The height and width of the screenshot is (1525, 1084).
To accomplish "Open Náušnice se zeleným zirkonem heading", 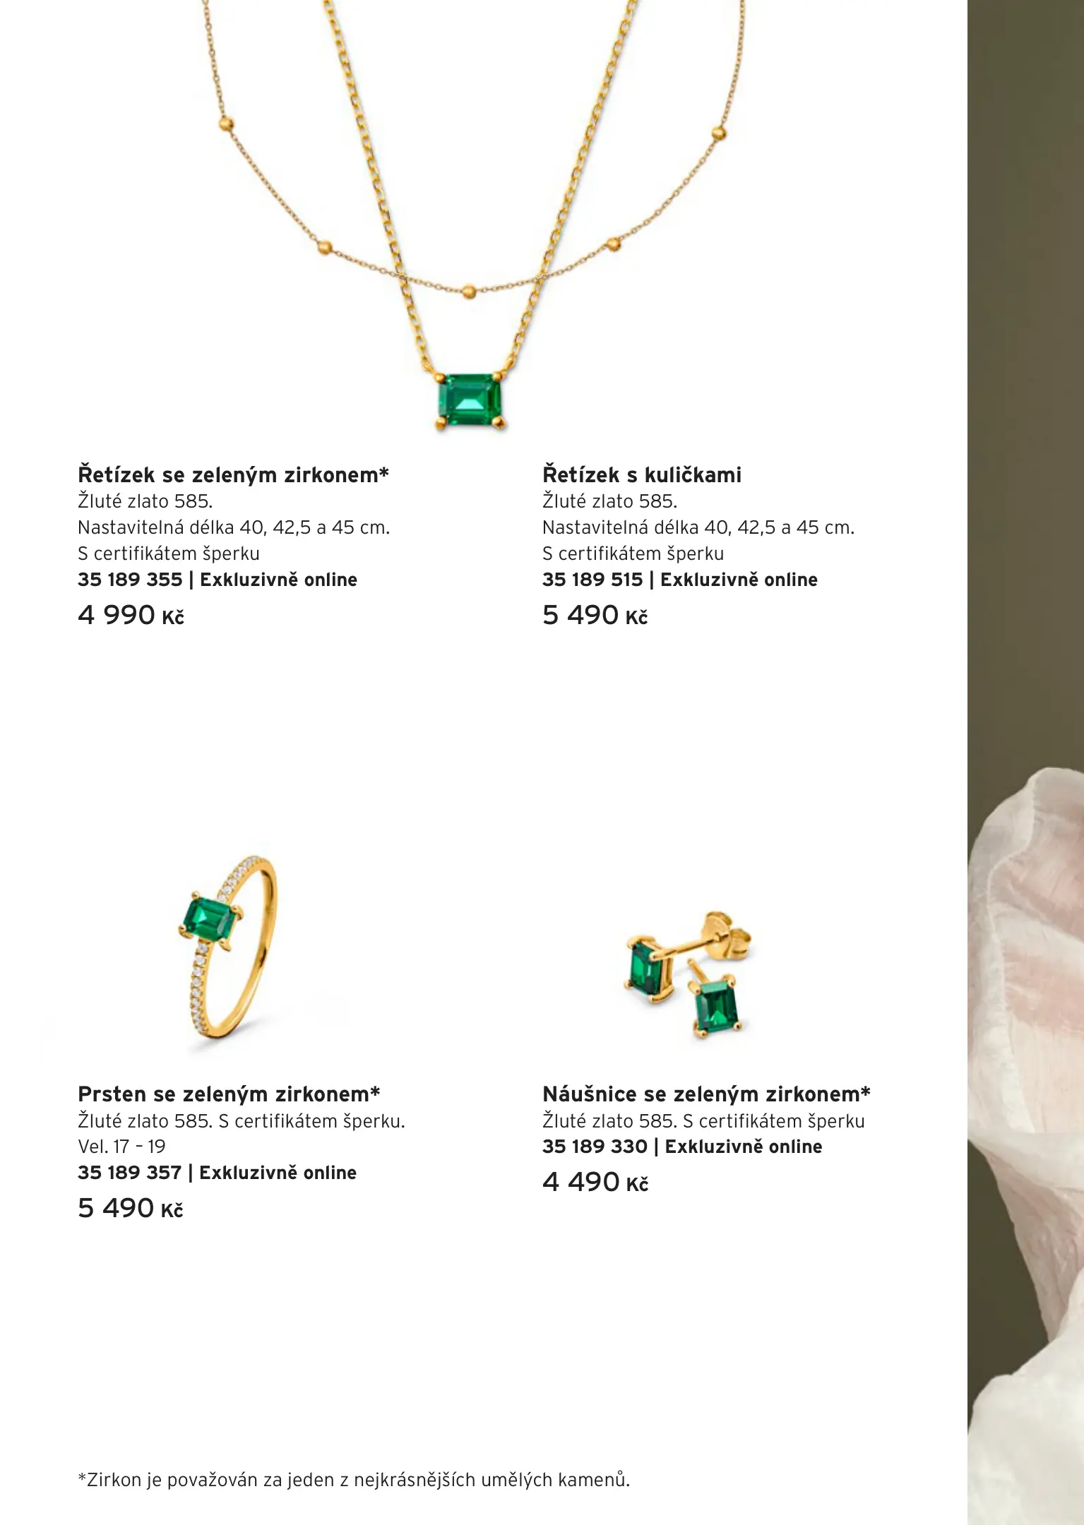I will point(706,1094).
